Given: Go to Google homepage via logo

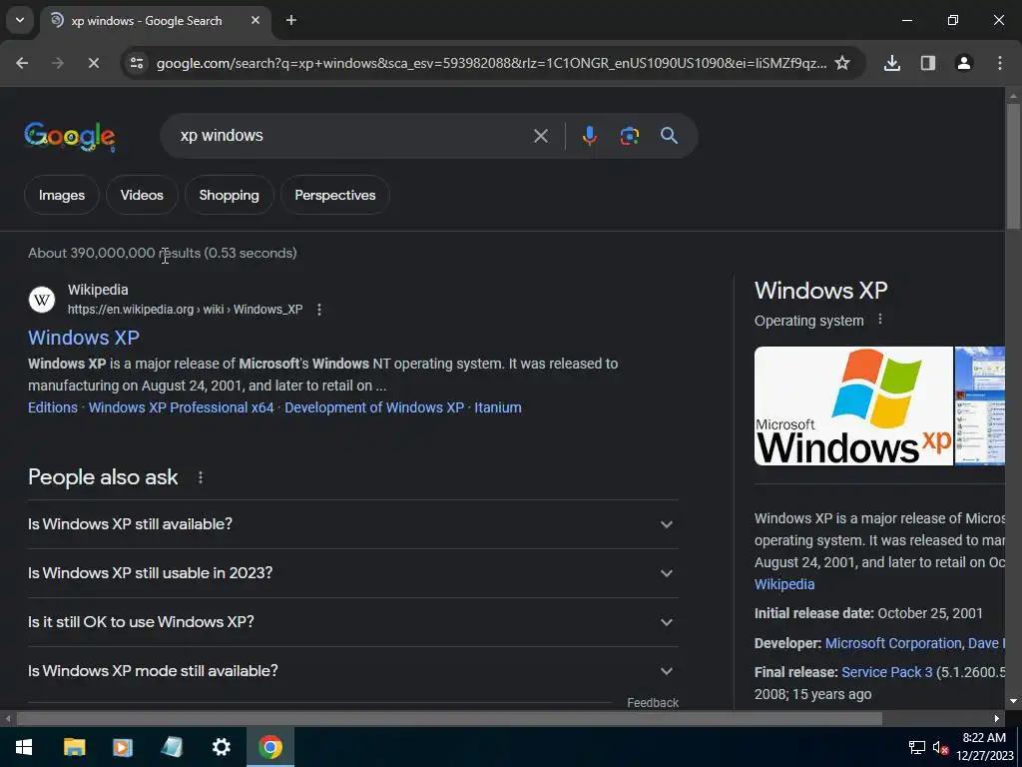Looking at the screenshot, I should pyautogui.click(x=70, y=136).
